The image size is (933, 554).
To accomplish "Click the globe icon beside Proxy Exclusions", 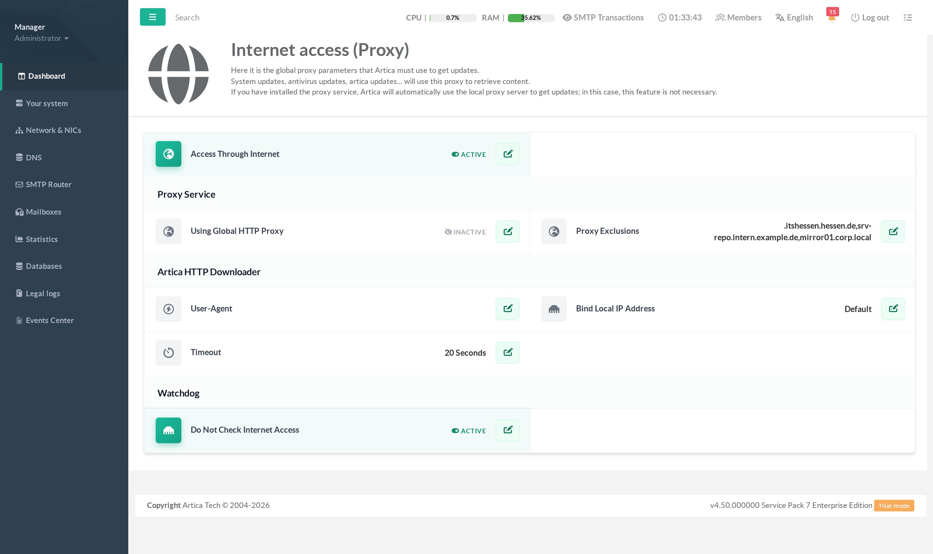I will coord(554,232).
